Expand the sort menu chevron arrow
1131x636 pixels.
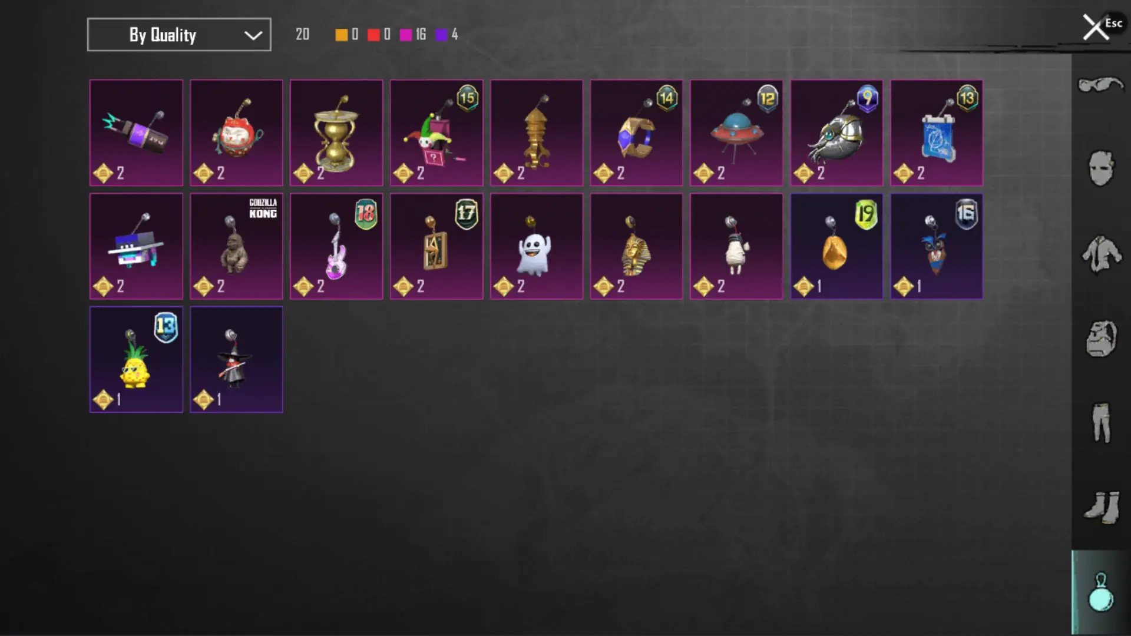(x=253, y=35)
